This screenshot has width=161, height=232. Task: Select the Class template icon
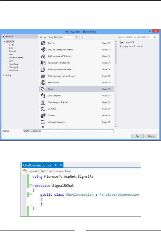43,89
